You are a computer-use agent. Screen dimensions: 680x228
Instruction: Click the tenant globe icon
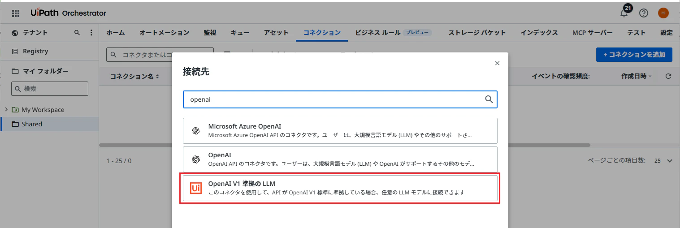(15, 33)
